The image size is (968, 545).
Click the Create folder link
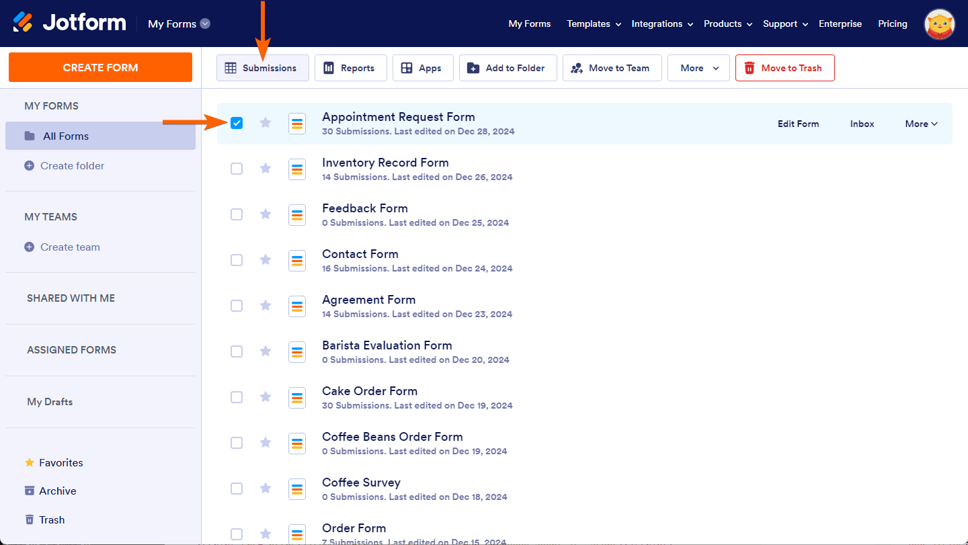point(73,165)
